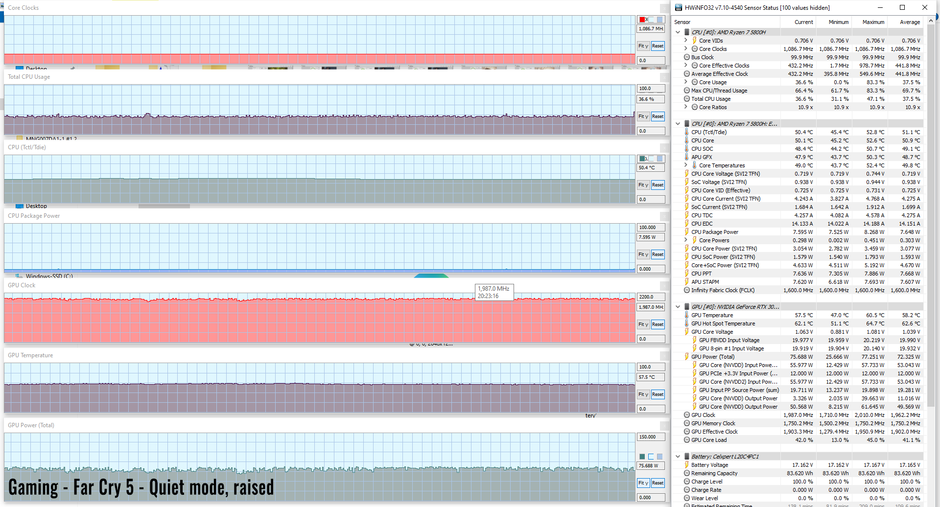
Task: Click the HWiNFO32 app icon in title bar
Action: (679, 7)
